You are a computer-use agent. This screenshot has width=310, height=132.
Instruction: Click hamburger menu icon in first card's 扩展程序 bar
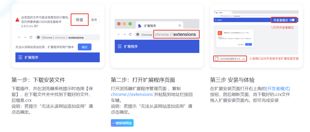coord(20,57)
